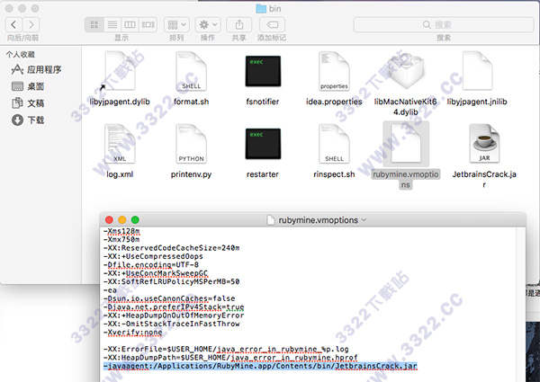
Task: Click the preferIPv4Stack=true line
Action: (174, 307)
